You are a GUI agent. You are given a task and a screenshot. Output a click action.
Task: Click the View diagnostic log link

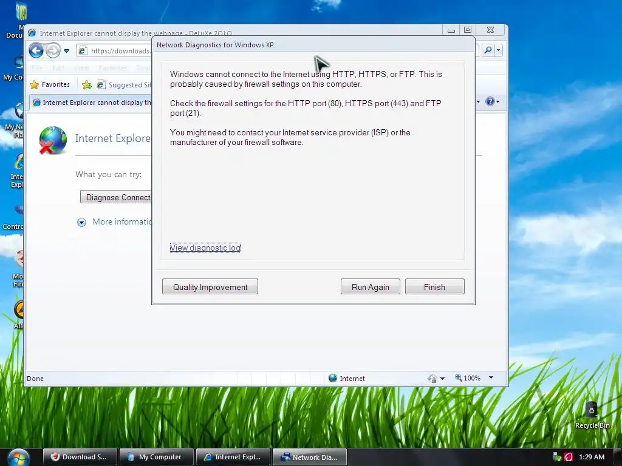point(205,248)
